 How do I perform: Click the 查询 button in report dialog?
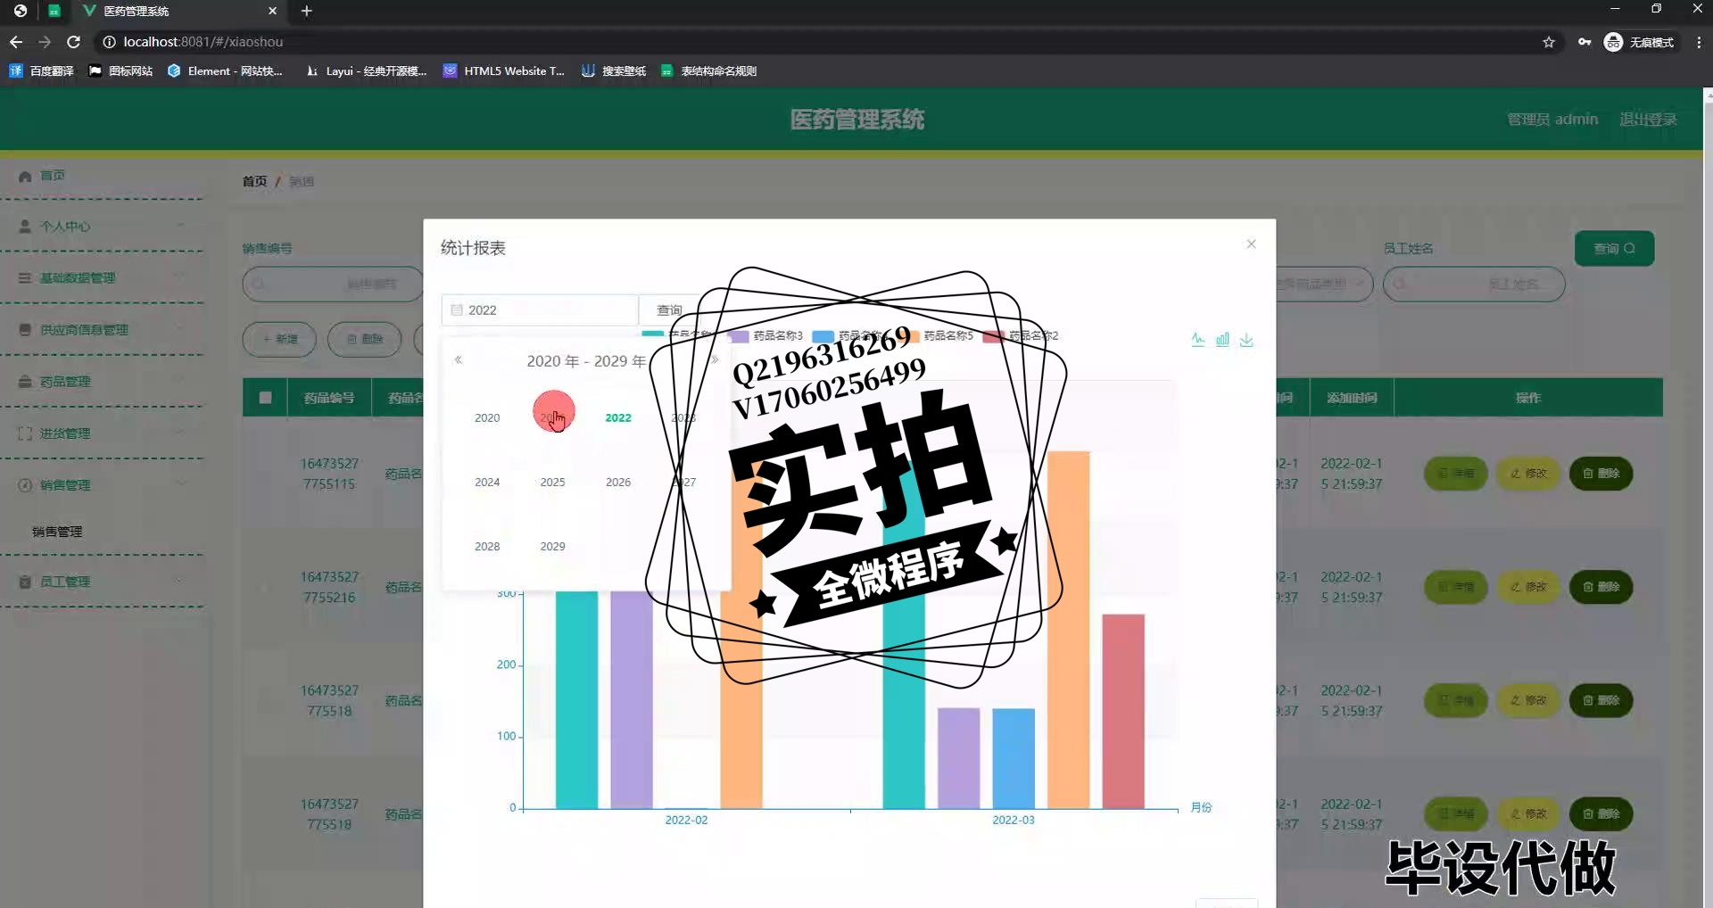pos(668,310)
